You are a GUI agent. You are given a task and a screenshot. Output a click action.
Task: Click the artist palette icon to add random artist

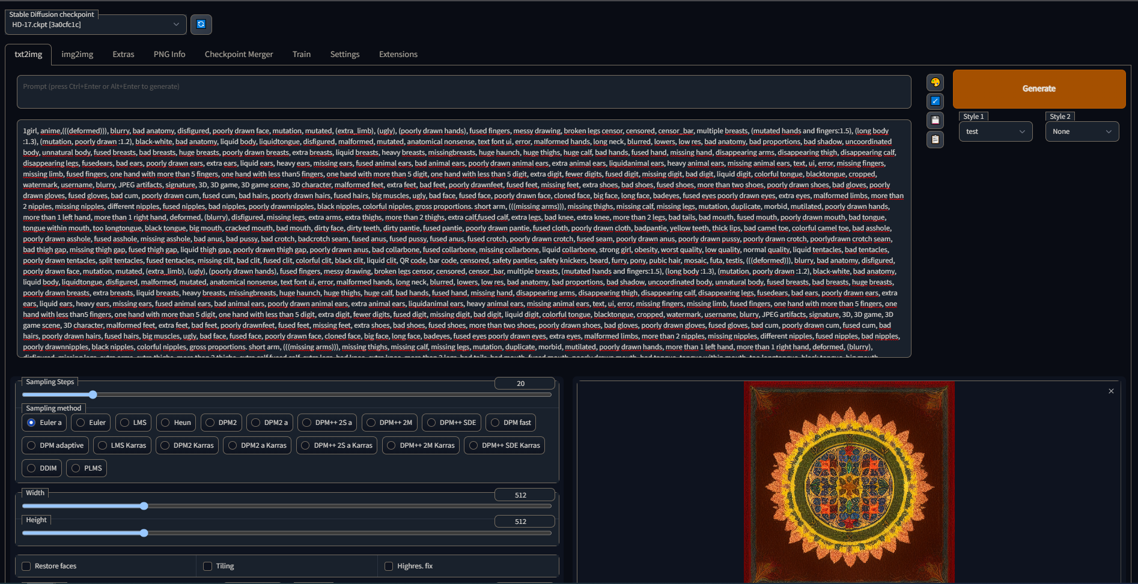[x=935, y=82]
